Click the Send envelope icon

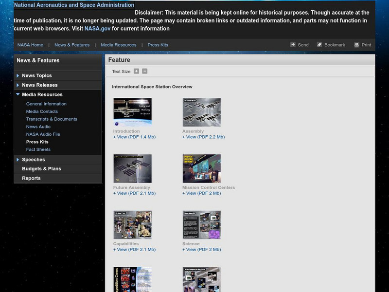click(x=293, y=45)
